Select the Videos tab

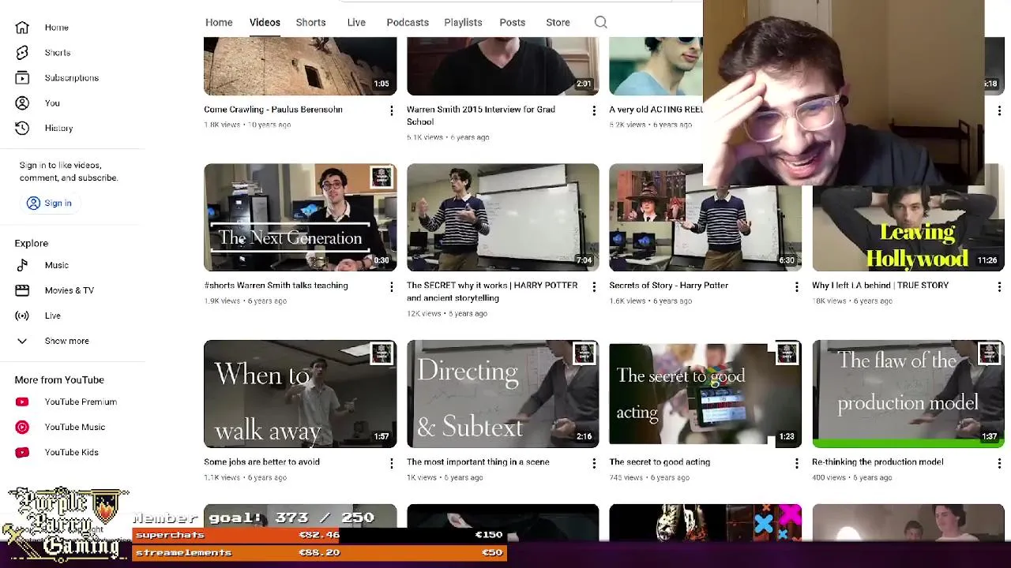pyautogui.click(x=265, y=22)
